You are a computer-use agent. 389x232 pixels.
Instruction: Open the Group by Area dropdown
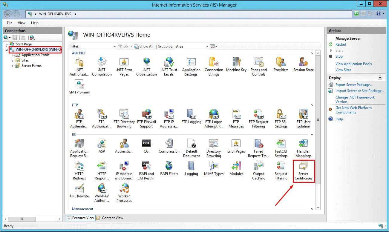(x=207, y=46)
